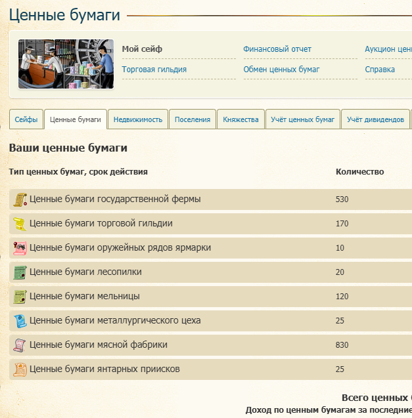Follow the Торговая гильдия link
Viewport: 412px width, 418px height.
pyautogui.click(x=154, y=70)
